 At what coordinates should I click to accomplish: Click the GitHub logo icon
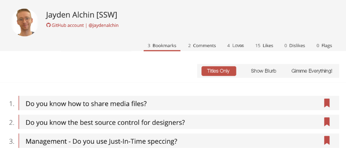pyautogui.click(x=48, y=25)
